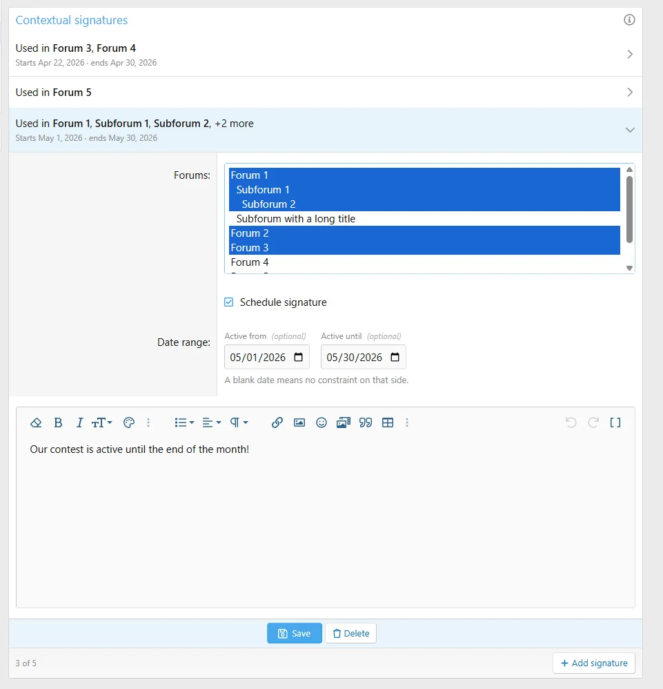The image size is (663, 689).
Task: Insert a link in the signature
Action: (277, 423)
